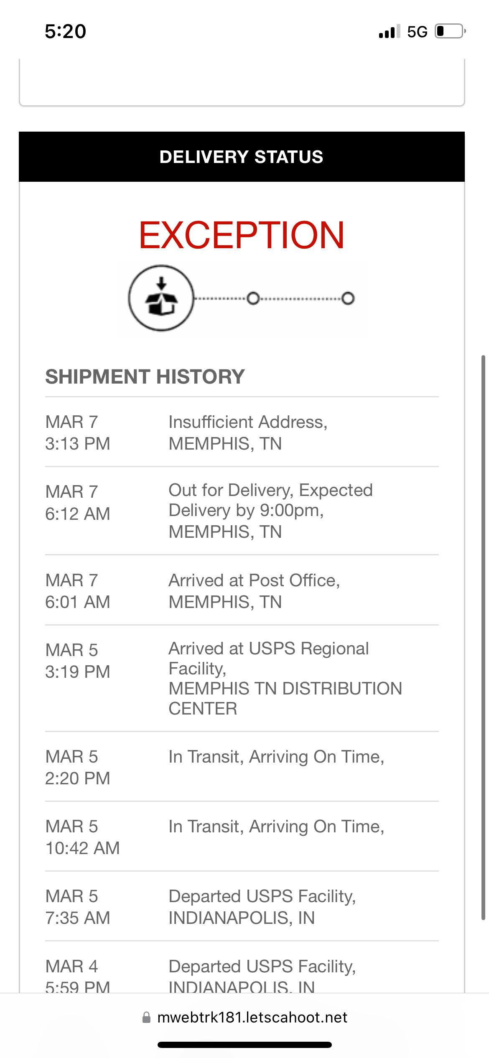Tap the cellular signal bars icon
The height and width of the screenshot is (1058, 489).
pos(389,32)
